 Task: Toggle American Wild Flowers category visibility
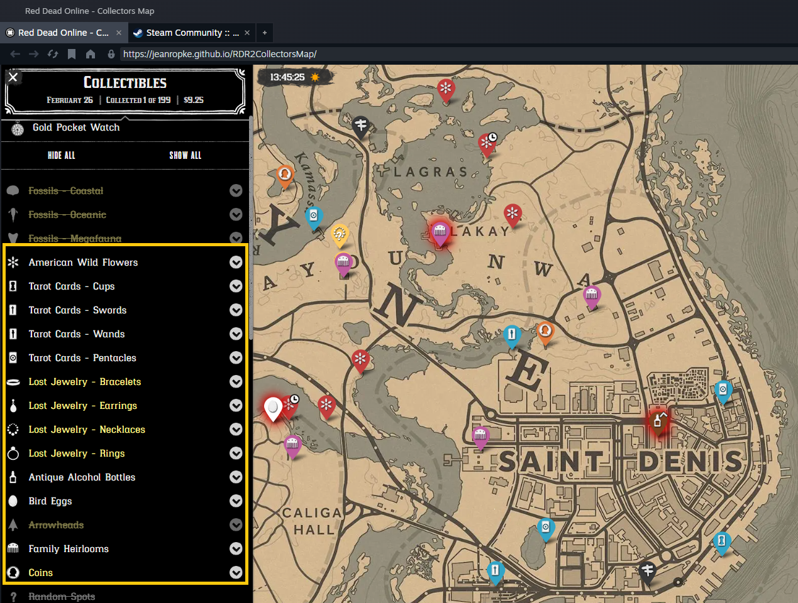pyautogui.click(x=83, y=263)
